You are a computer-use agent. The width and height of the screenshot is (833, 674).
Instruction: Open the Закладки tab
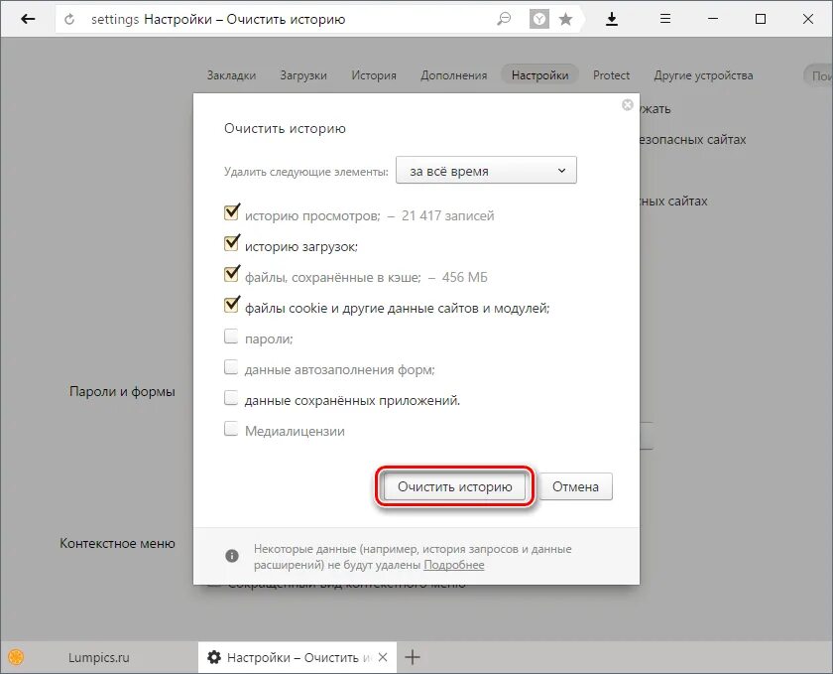[232, 75]
